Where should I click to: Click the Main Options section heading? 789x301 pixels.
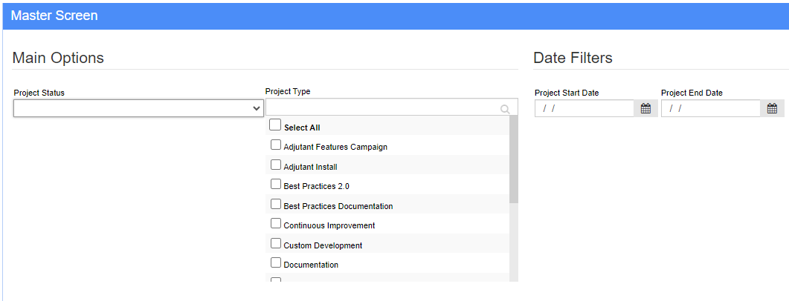(x=58, y=58)
